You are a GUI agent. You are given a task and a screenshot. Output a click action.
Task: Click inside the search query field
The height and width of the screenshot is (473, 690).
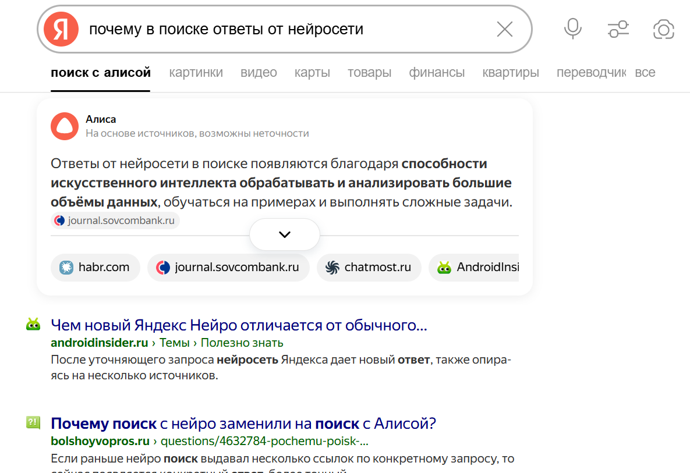[233, 28]
